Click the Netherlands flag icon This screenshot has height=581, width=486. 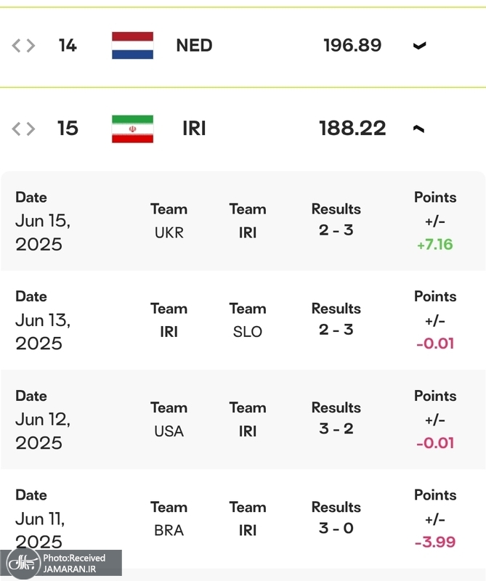[x=132, y=46]
